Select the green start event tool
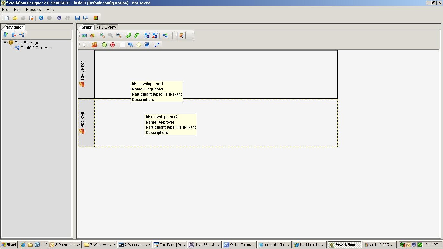The width and height of the screenshot is (443, 249). click(x=104, y=45)
